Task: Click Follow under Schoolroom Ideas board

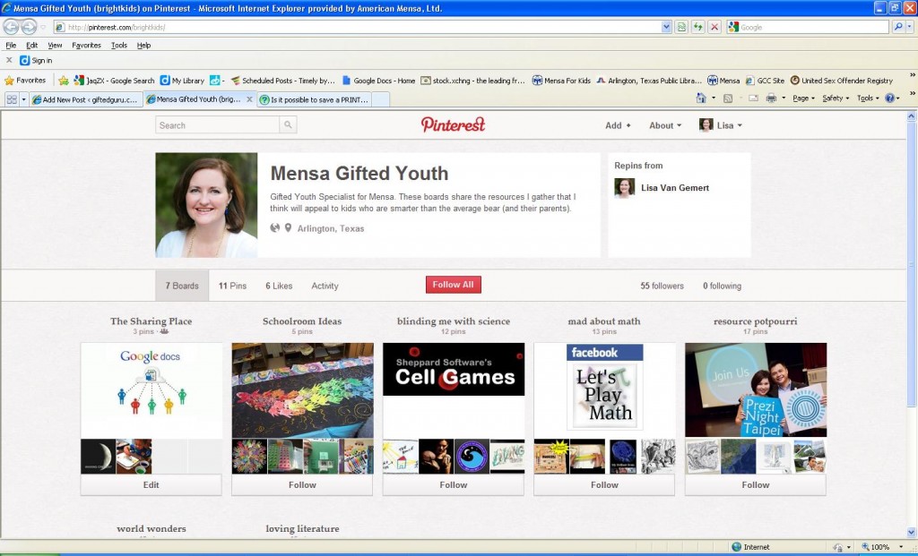Action: pyautogui.click(x=302, y=484)
